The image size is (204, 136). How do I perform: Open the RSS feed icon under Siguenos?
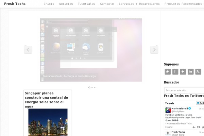198,72
